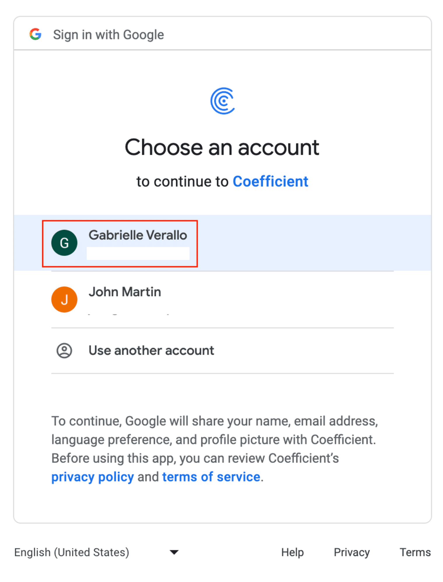The height and width of the screenshot is (582, 443).
Task: Click the redacted email under Gabrielle Veralo
Action: pos(138,253)
